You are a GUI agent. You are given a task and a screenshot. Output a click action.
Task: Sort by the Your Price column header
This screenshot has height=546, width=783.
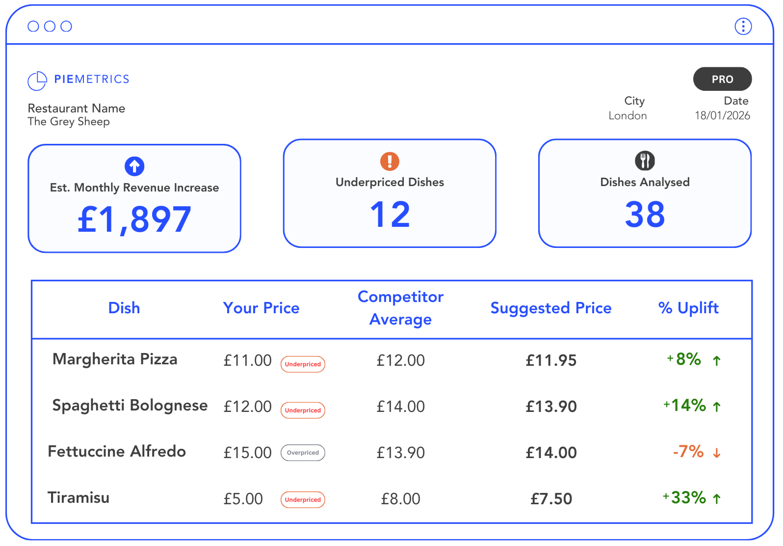coord(261,308)
